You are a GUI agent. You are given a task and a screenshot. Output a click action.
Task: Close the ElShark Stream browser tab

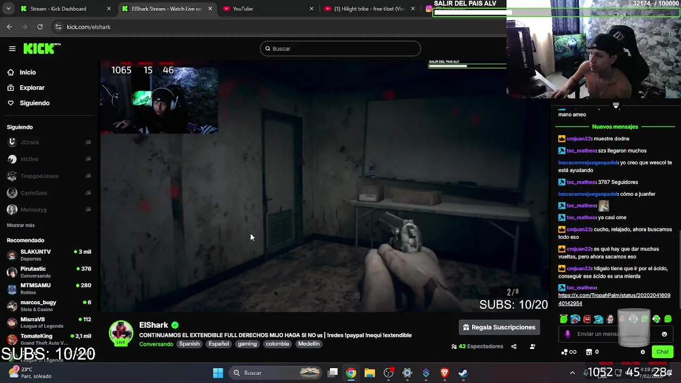pyautogui.click(x=210, y=9)
